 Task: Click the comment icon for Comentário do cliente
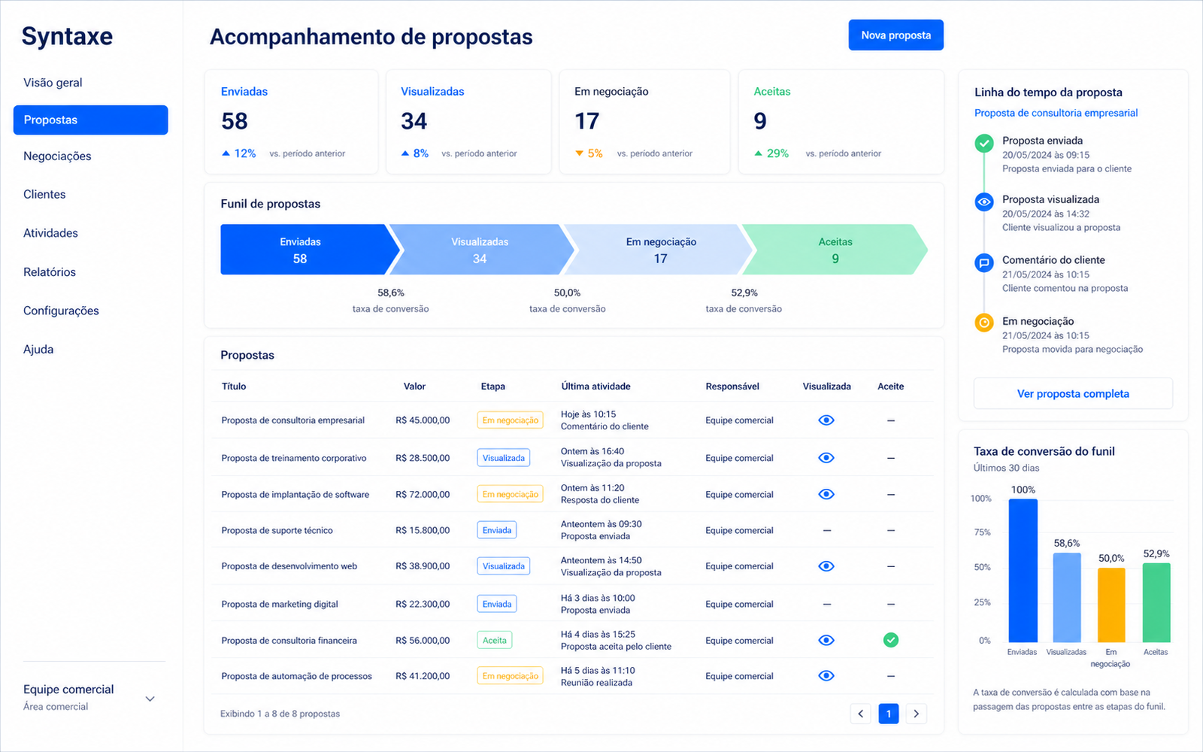[984, 262]
